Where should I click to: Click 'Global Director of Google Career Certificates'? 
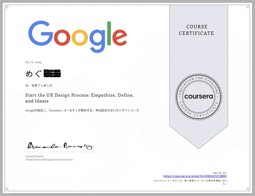(x=49, y=159)
